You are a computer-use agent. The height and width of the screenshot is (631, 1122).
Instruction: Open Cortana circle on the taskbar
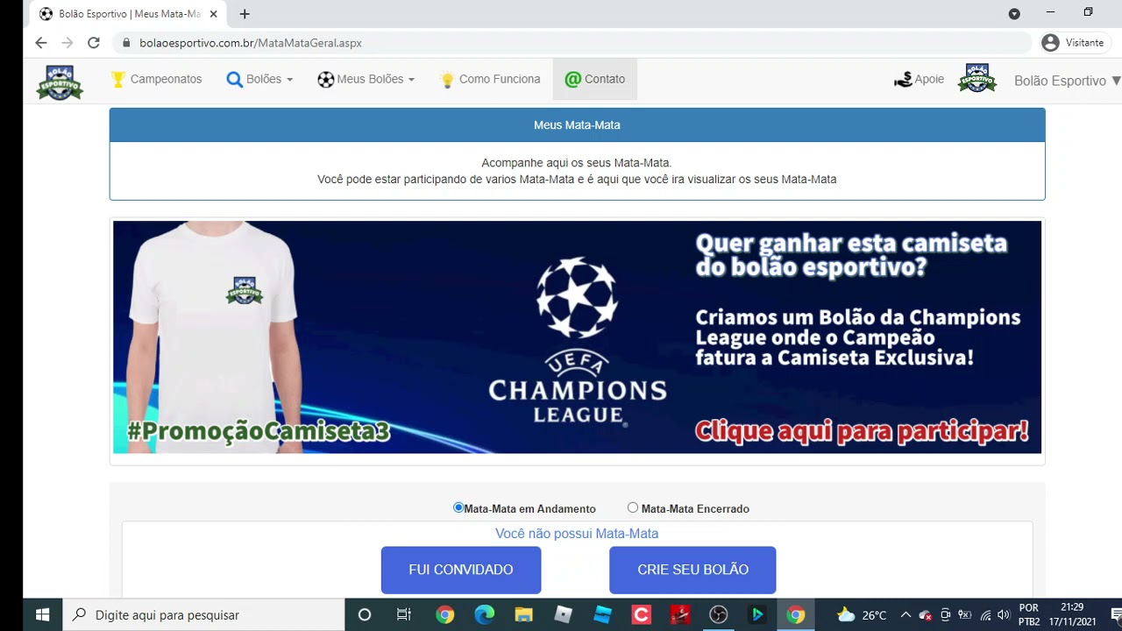(365, 615)
